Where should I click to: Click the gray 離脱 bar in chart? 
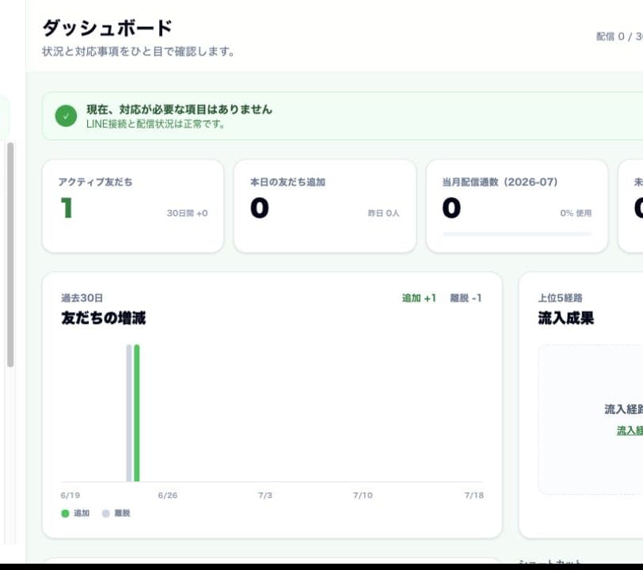(129, 413)
